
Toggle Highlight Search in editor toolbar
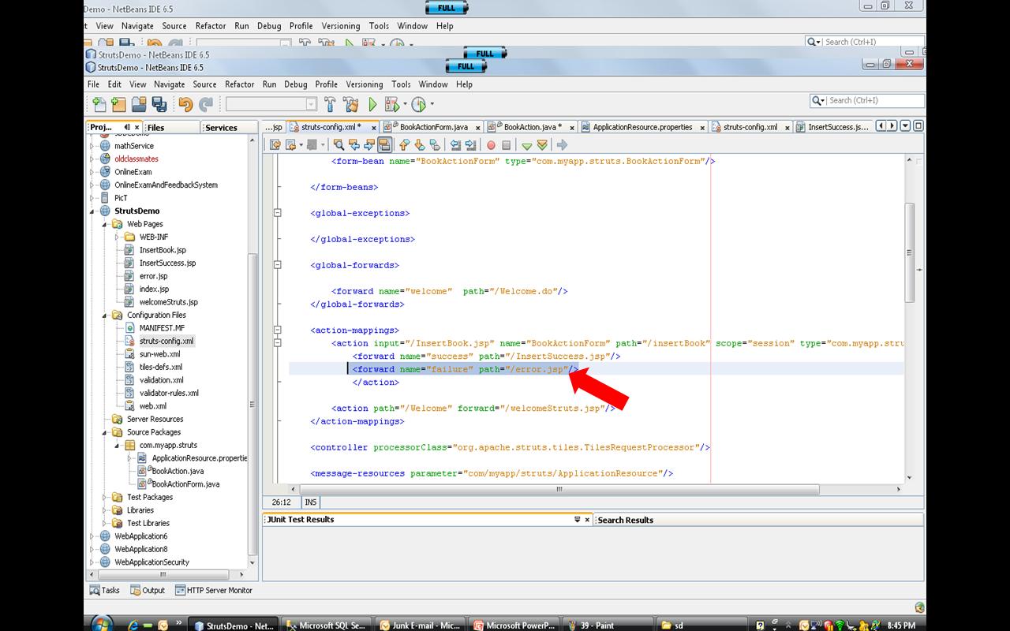(386, 144)
